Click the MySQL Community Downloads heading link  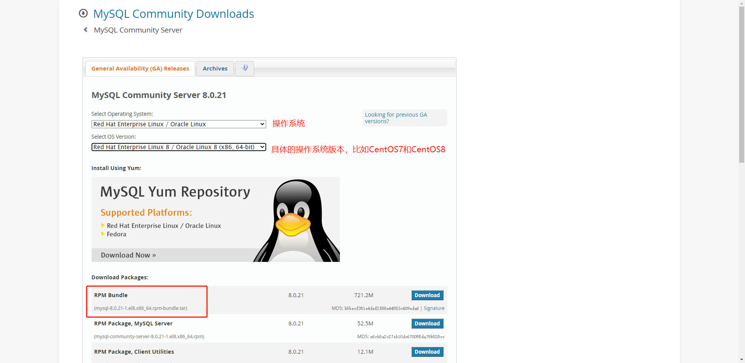point(174,14)
